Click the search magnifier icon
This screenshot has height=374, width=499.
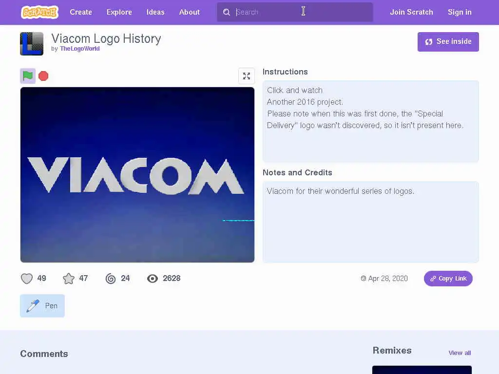tap(226, 12)
